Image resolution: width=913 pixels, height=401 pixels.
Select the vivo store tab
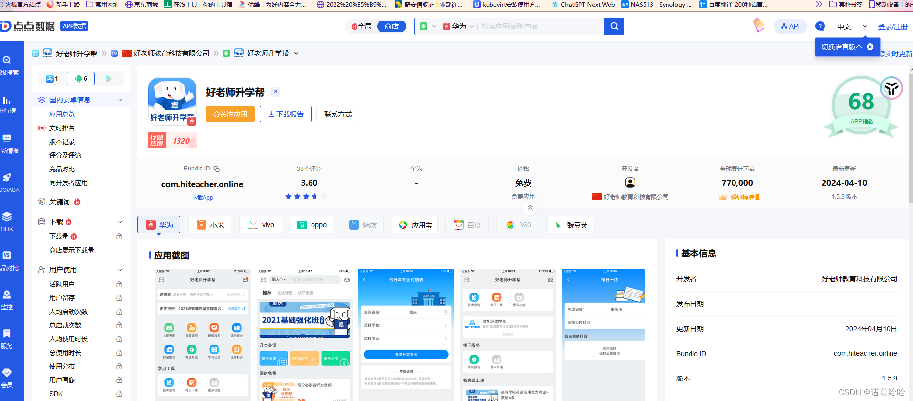pos(261,225)
